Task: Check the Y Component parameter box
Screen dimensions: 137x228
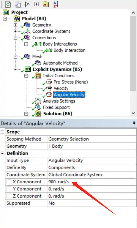Action: pyautogui.click(x=9, y=189)
